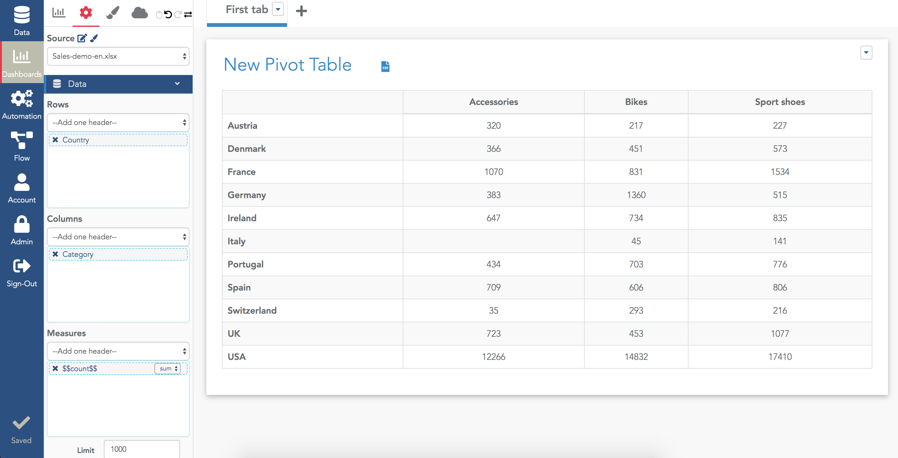Remove the $$count$$ measure
Viewport: 898px width, 458px height.
pyautogui.click(x=55, y=368)
